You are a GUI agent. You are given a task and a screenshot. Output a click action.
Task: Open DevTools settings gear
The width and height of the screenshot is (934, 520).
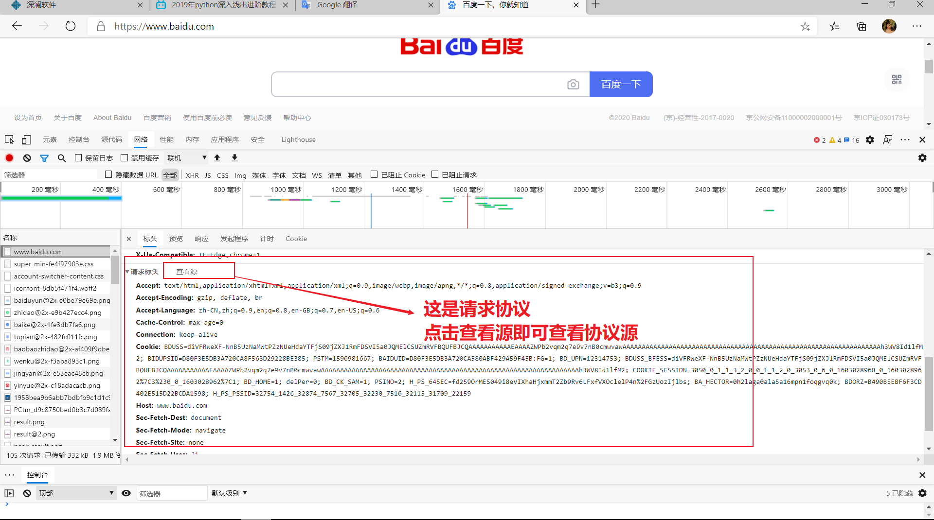(870, 140)
